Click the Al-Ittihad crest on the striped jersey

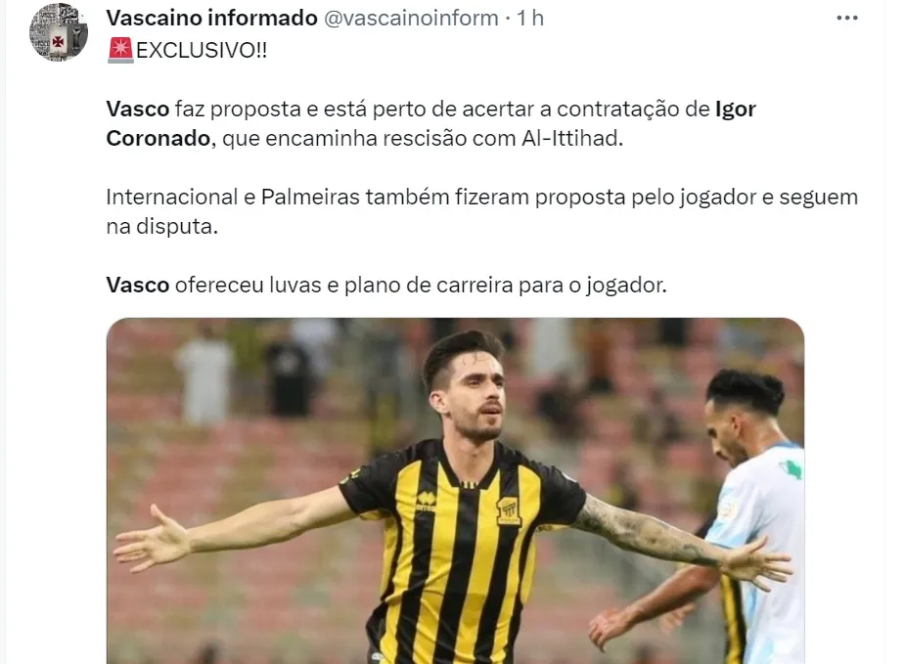(509, 511)
